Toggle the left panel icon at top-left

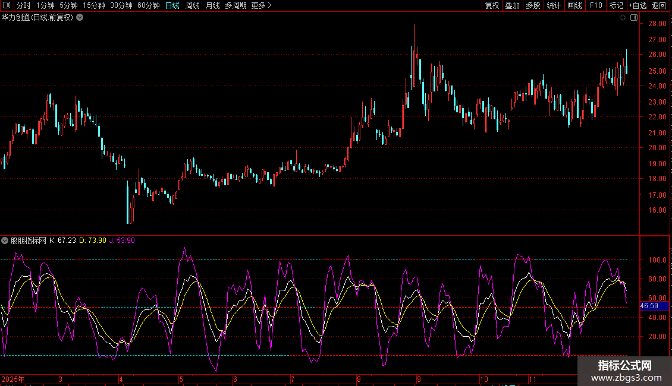pyautogui.click(x=7, y=6)
